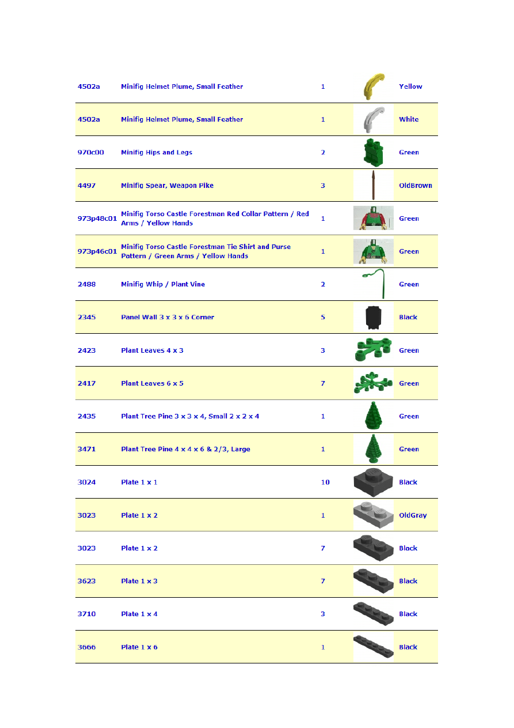Open Minifig Torso Tie Shirt and Purse link
Screen dimensions: 514x728
(205, 251)
